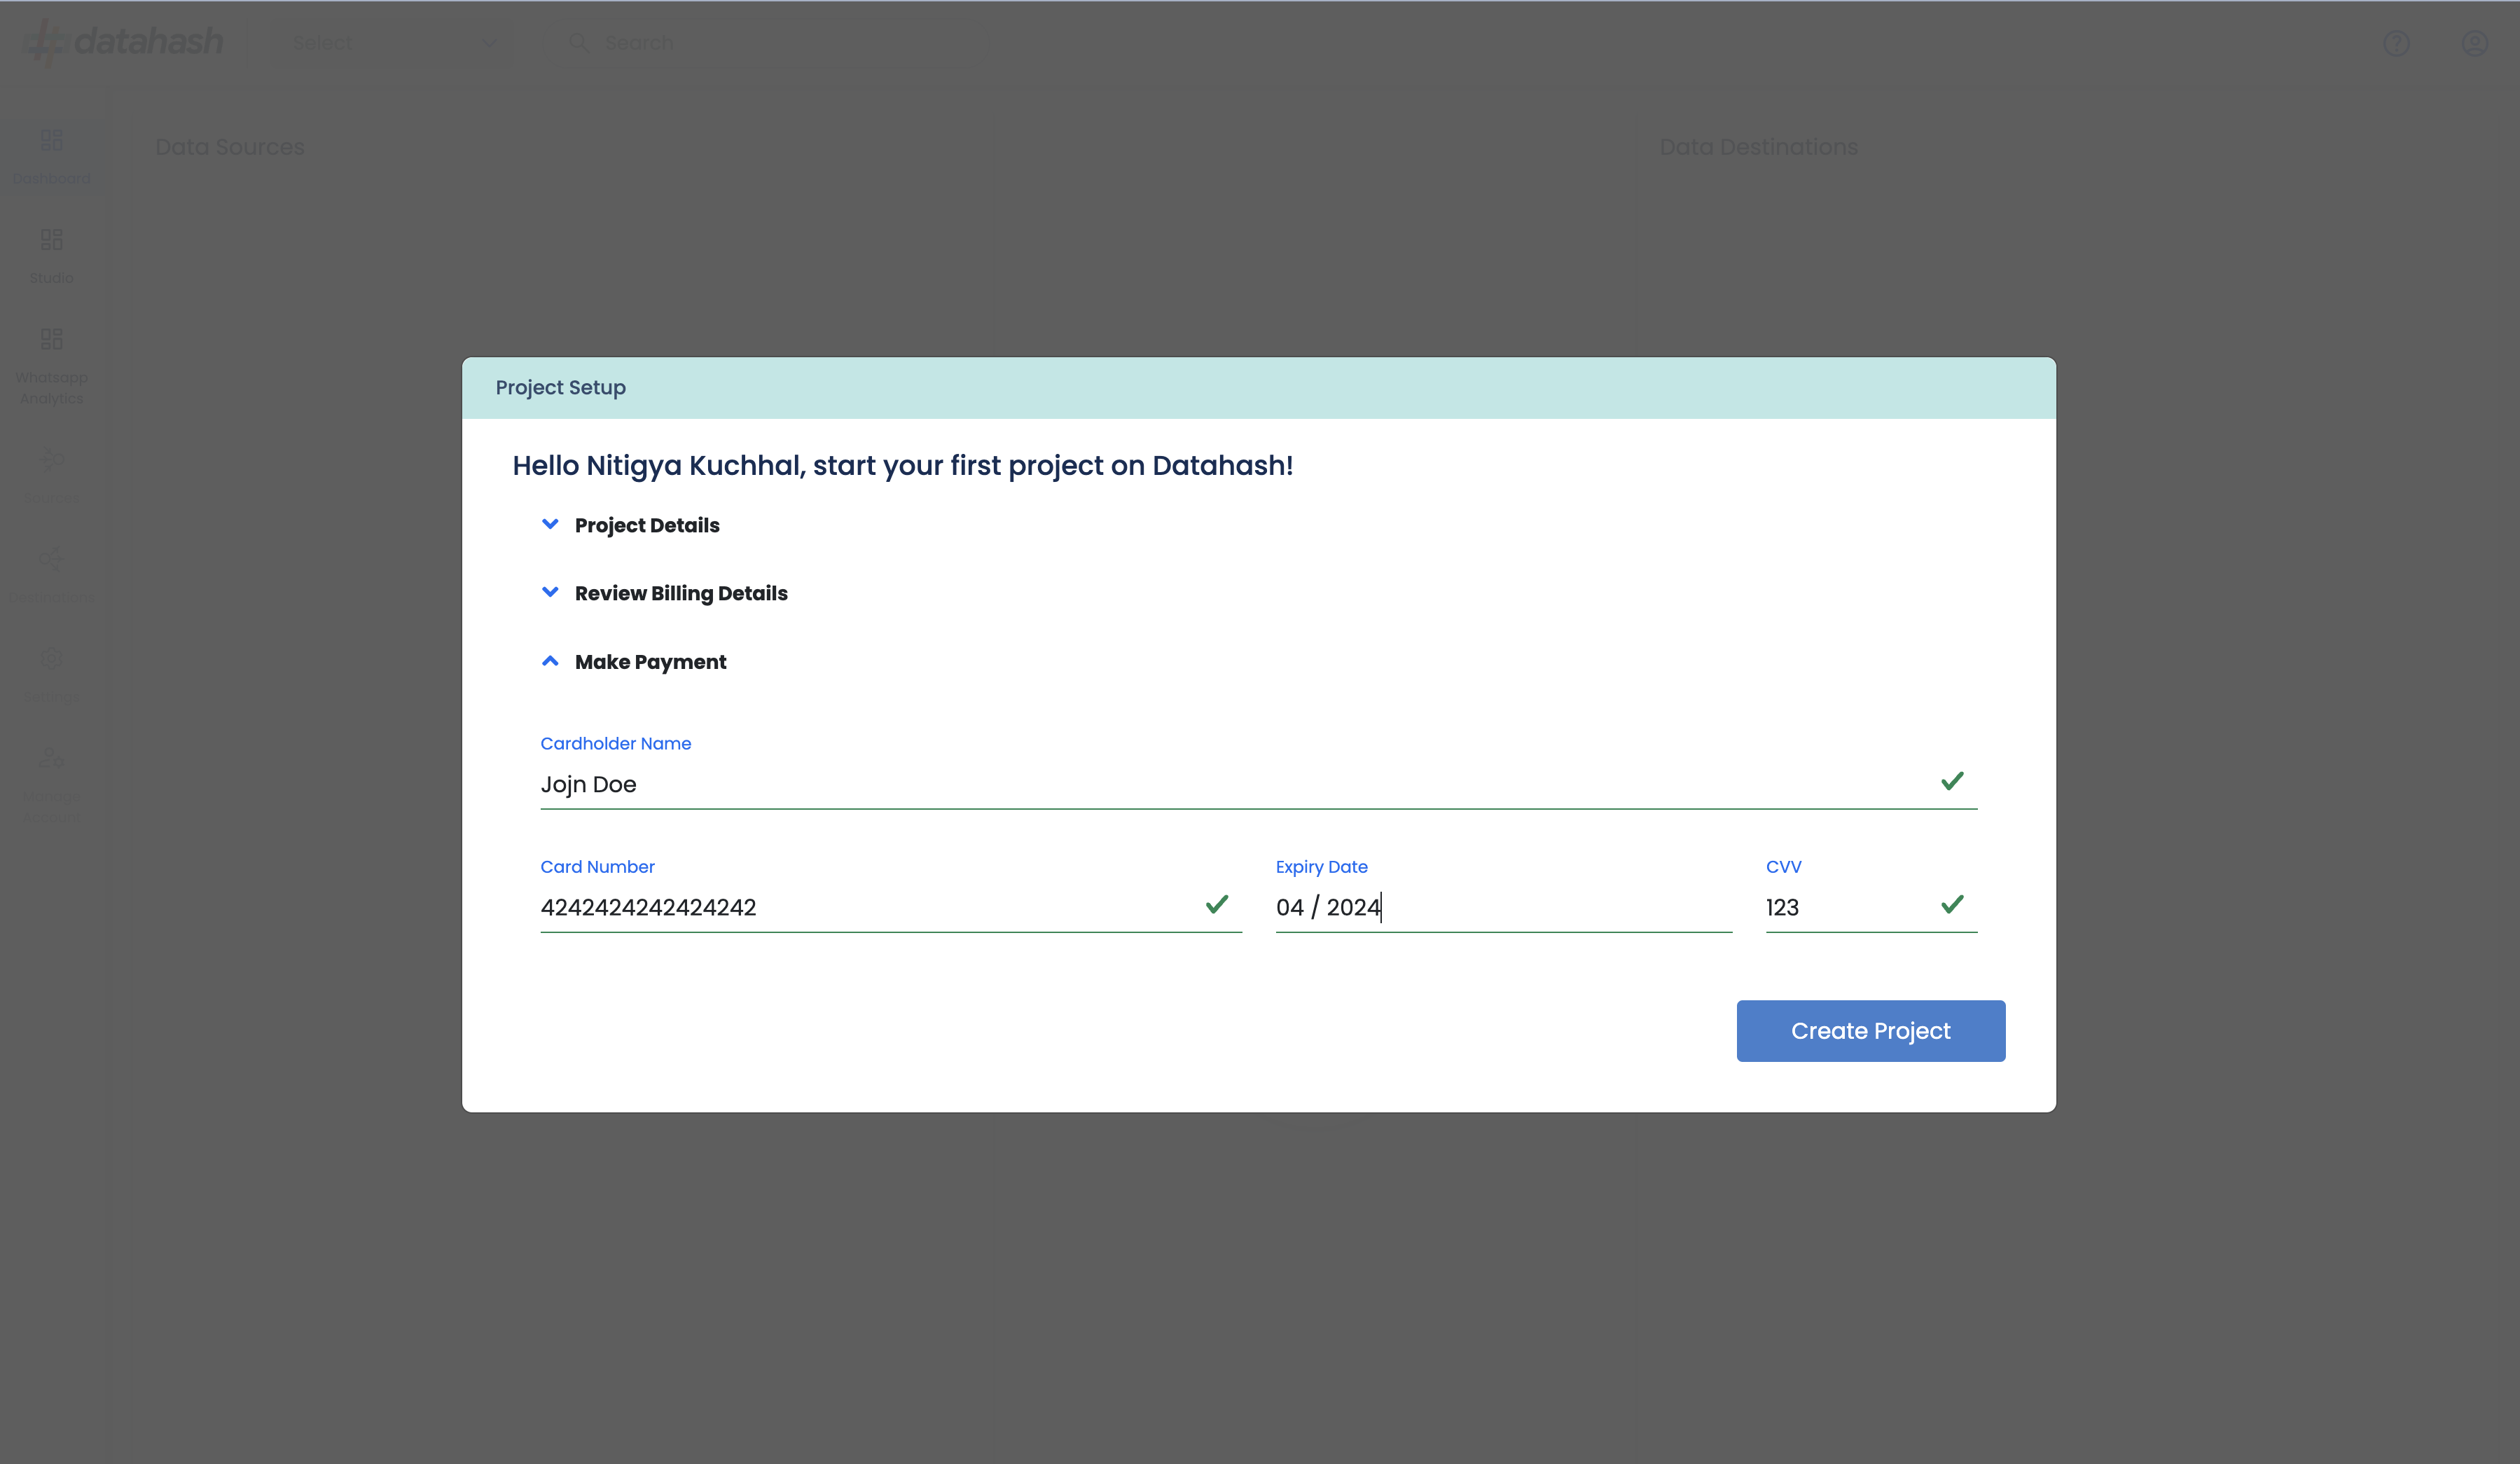The width and height of the screenshot is (2520, 1464).
Task: Click the Data Destinations heading
Action: 1758,147
